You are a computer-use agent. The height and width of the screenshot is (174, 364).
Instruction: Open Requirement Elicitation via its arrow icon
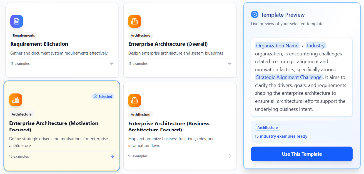click(111, 63)
